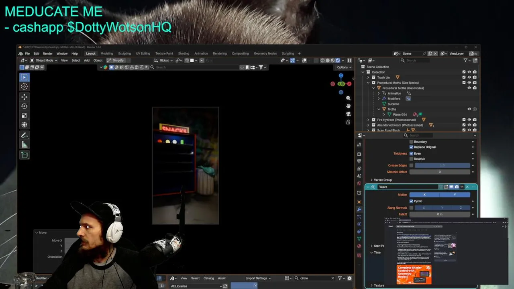Open the Render menu
Image resolution: width=514 pixels, height=289 pixels.
[x=47, y=53]
